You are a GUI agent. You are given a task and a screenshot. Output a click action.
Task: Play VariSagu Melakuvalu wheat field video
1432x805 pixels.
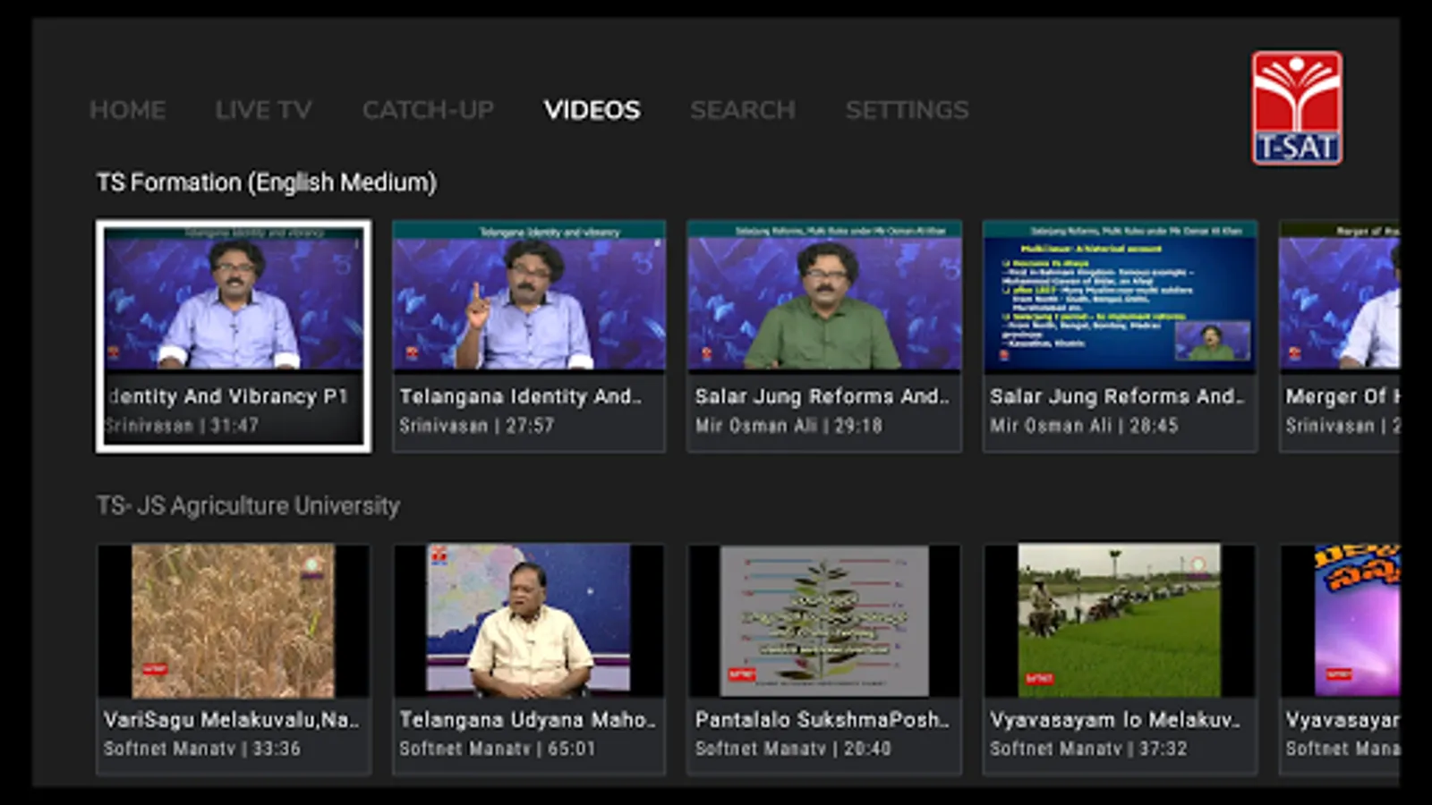pyautogui.click(x=234, y=657)
